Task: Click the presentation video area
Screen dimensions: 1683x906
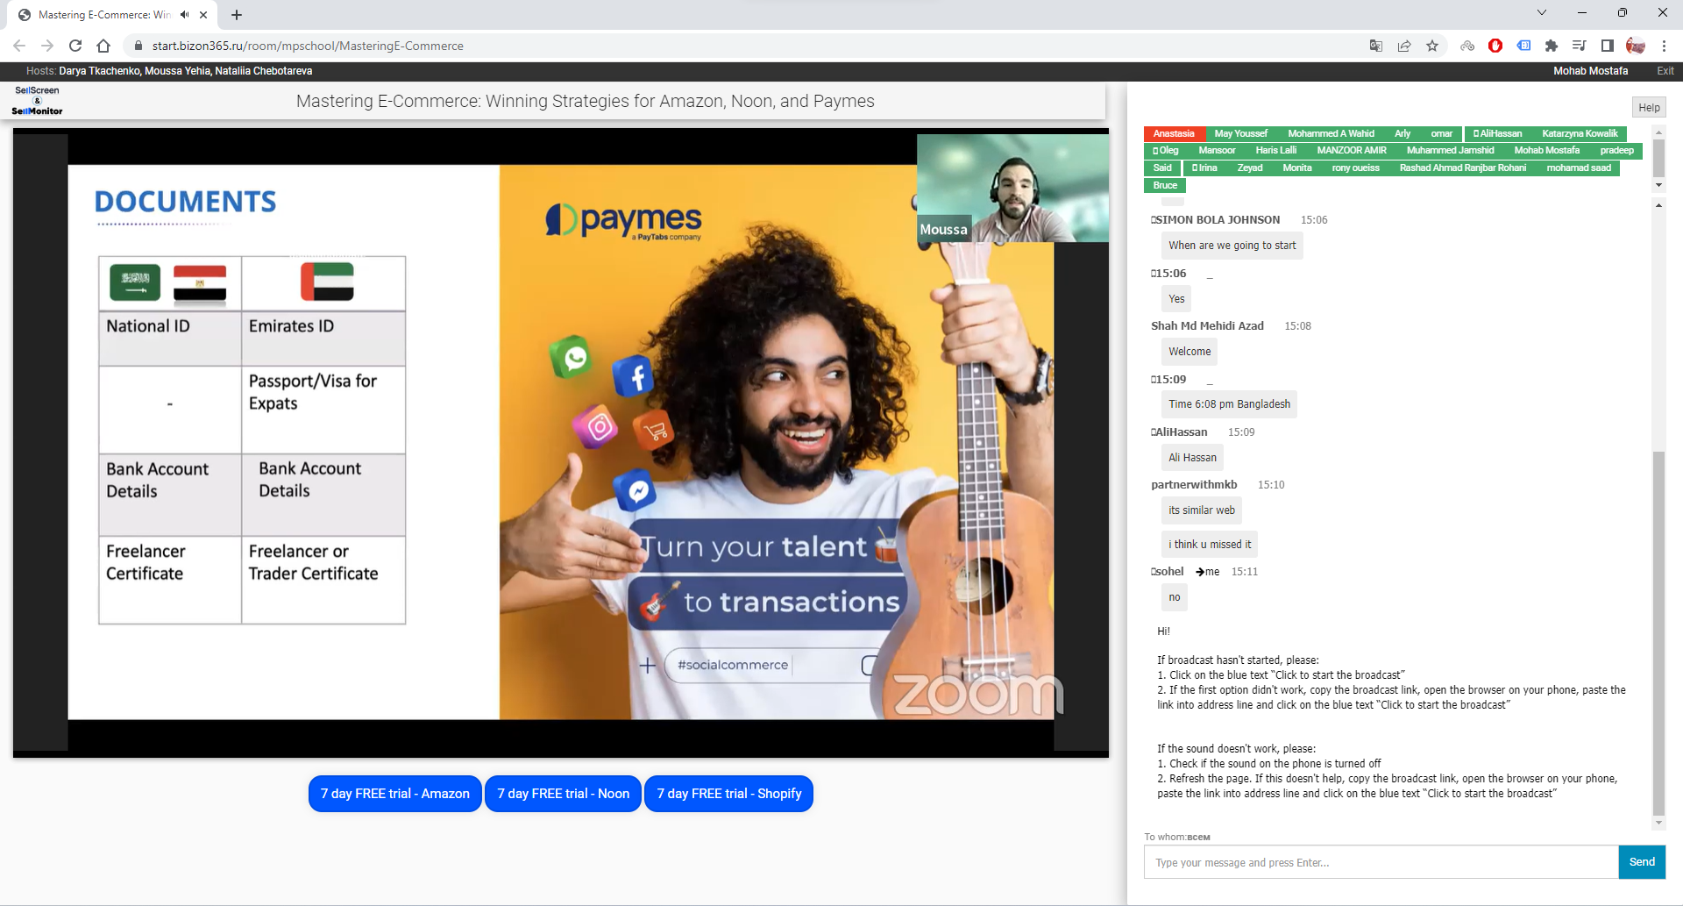Action: [561, 442]
